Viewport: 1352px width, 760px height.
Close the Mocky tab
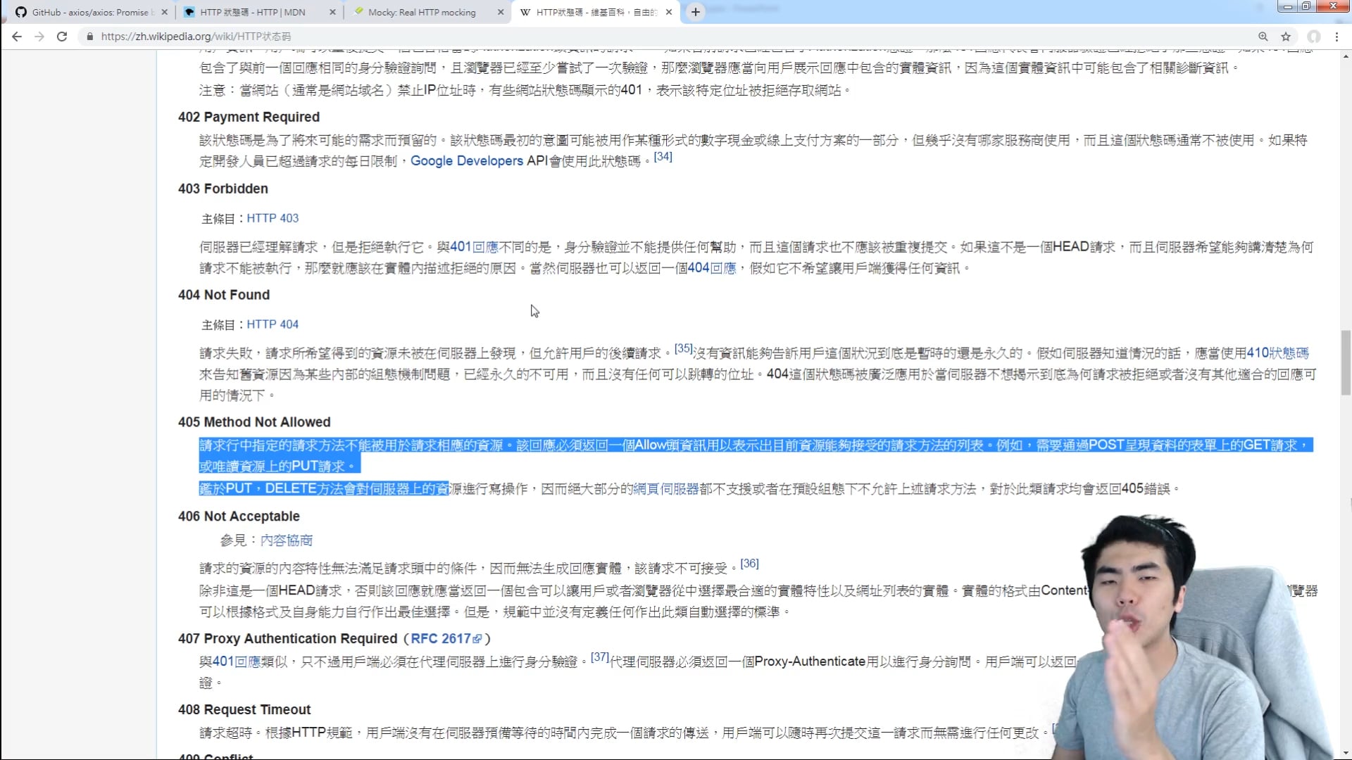pyautogui.click(x=501, y=12)
